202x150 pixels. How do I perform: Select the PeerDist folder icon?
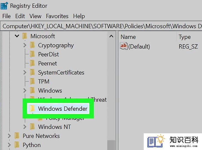32,54
